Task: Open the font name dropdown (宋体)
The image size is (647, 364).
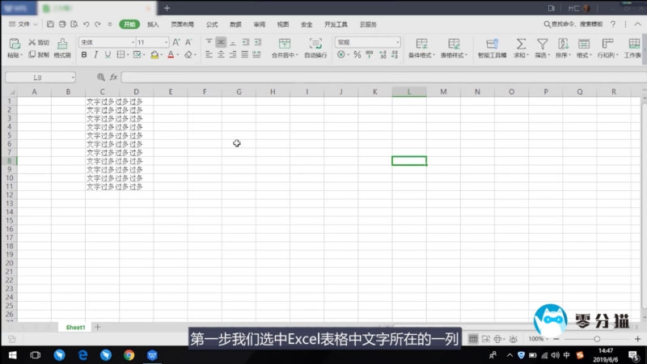Action: [x=105, y=41]
